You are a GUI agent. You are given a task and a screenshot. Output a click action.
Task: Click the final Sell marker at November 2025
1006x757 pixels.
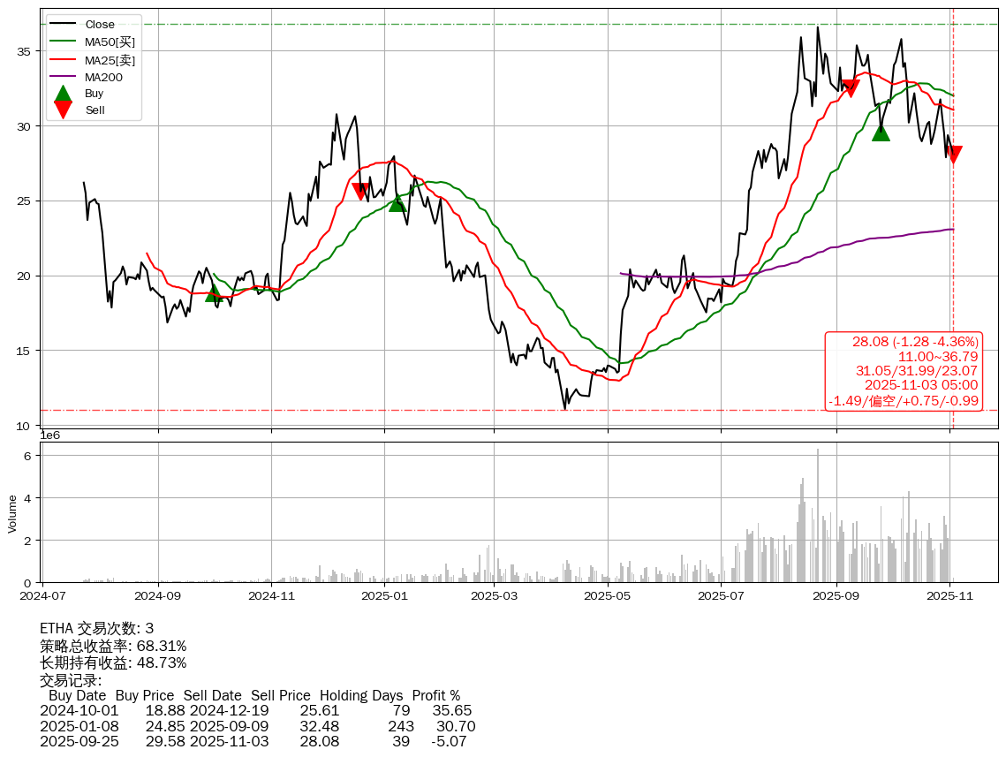(953, 155)
